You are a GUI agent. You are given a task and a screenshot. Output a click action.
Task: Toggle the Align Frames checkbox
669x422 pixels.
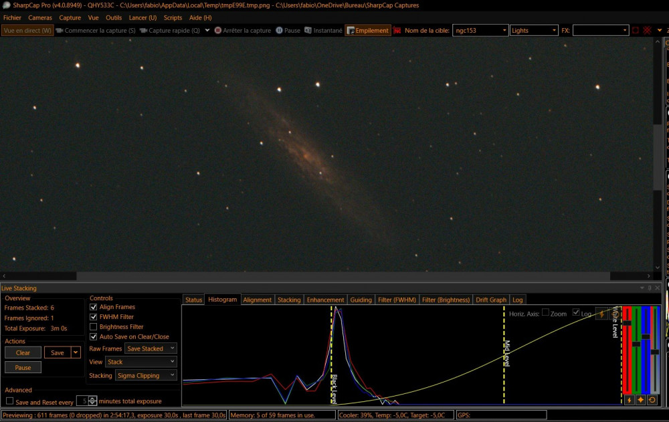(x=94, y=307)
